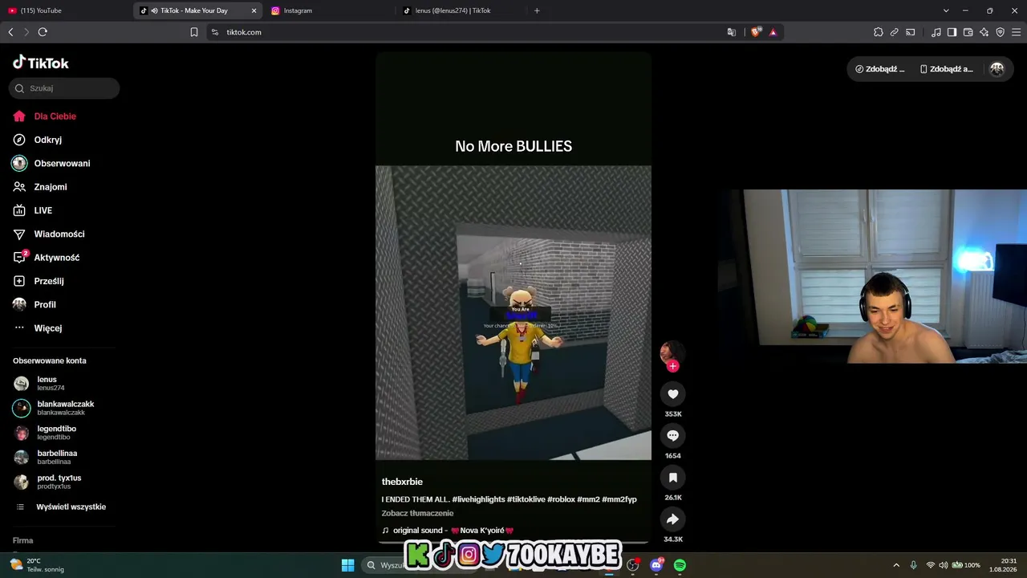Image resolution: width=1027 pixels, height=578 pixels.
Task: Open Aktywność notifications
Action: pyautogui.click(x=47, y=258)
